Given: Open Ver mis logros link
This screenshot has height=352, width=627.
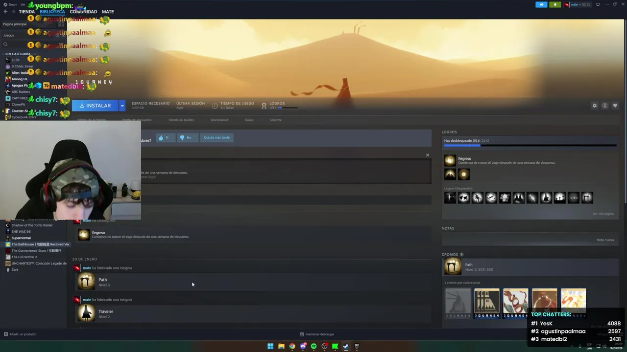Looking at the screenshot, I should pyautogui.click(x=603, y=214).
